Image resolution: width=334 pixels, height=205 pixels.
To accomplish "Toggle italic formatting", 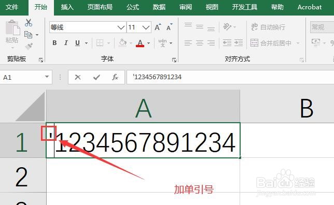I will click(66, 43).
